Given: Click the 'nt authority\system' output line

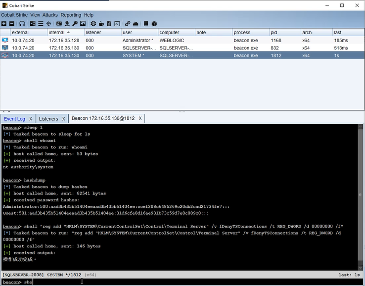Looking at the screenshot, I should pyautogui.click(x=28, y=167).
